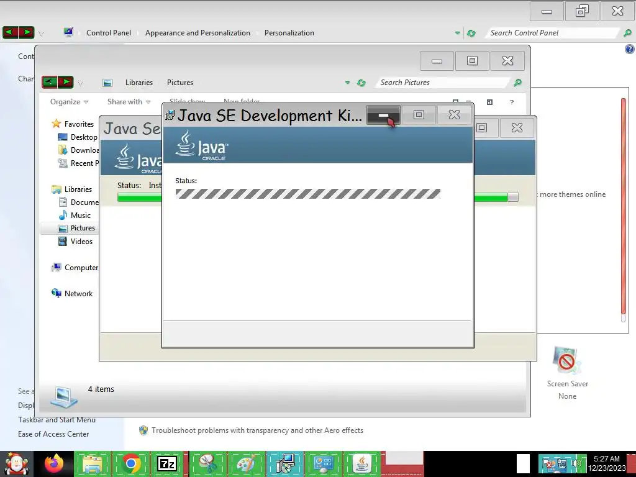Click the Control Panel forward arrow button
Image resolution: width=636 pixels, height=477 pixels.
point(26,32)
